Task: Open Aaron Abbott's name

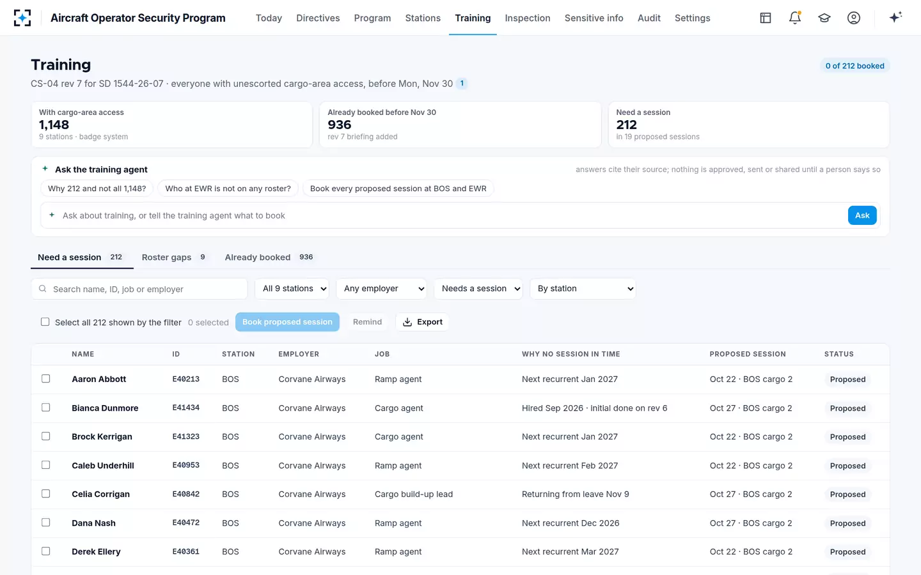Action: [x=99, y=379]
